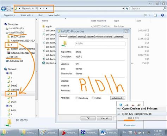Click the name field showing h (\\P1)
167x136 pixels.
tap(100, 44)
